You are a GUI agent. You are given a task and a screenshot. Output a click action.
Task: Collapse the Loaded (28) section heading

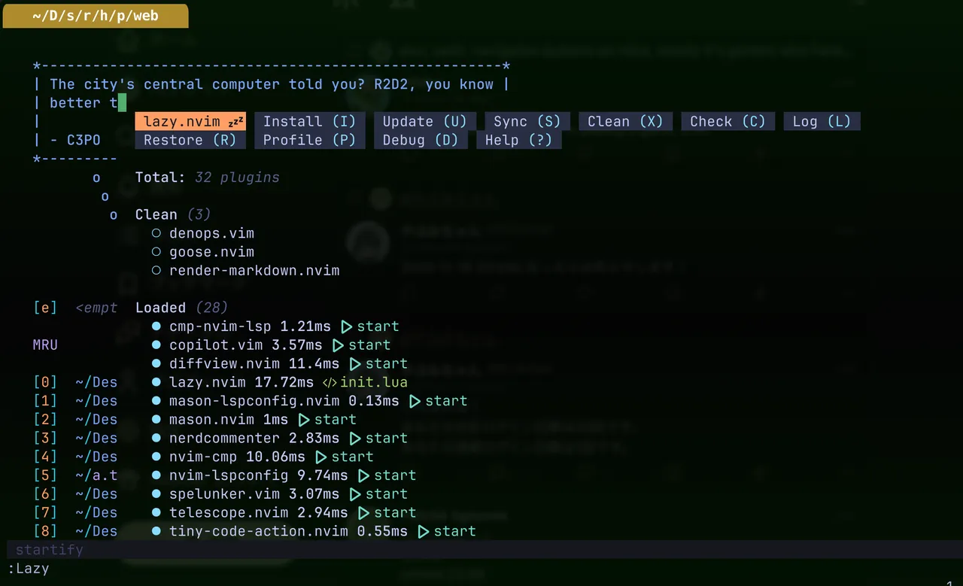pyautogui.click(x=160, y=308)
